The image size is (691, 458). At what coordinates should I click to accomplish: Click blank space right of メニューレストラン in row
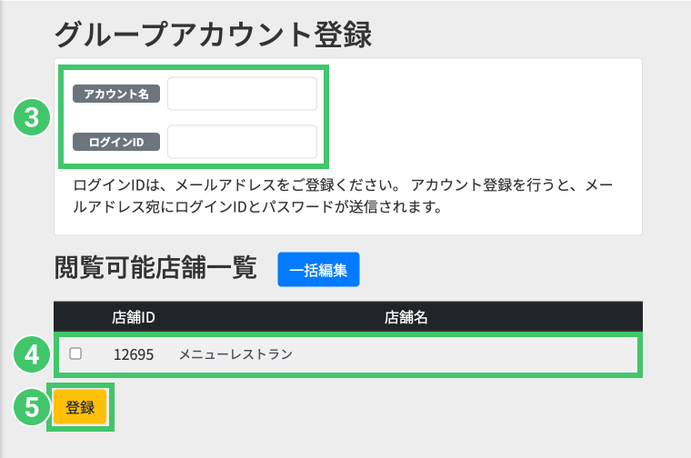[x=473, y=353]
